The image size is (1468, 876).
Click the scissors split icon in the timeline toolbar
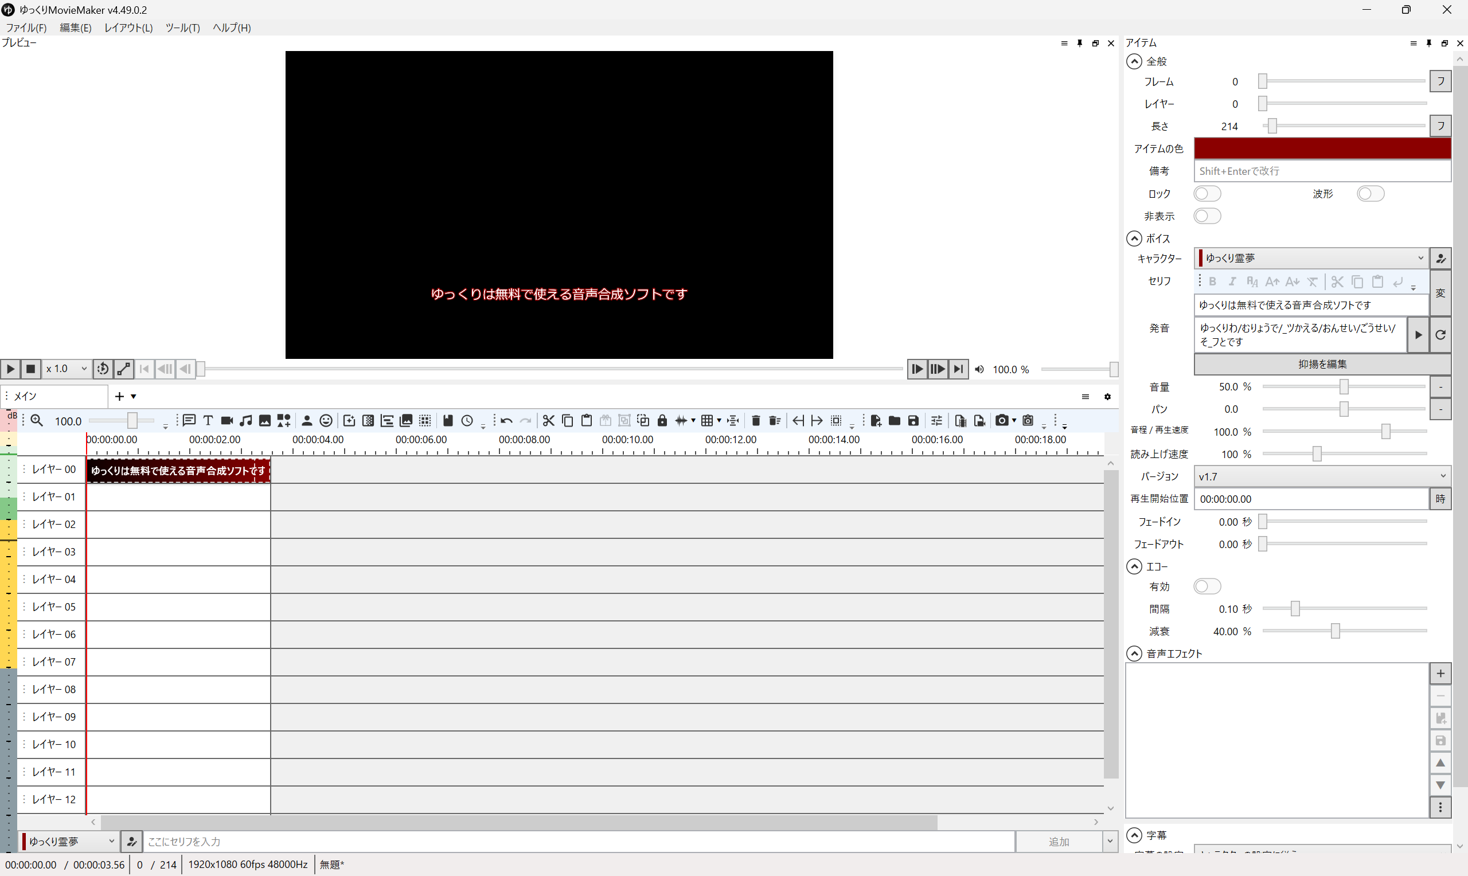(548, 420)
